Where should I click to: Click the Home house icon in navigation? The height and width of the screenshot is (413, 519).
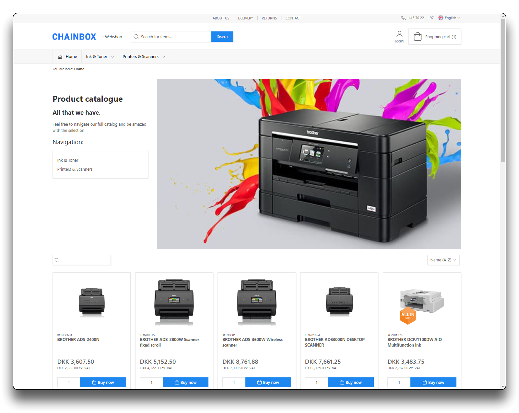60,57
